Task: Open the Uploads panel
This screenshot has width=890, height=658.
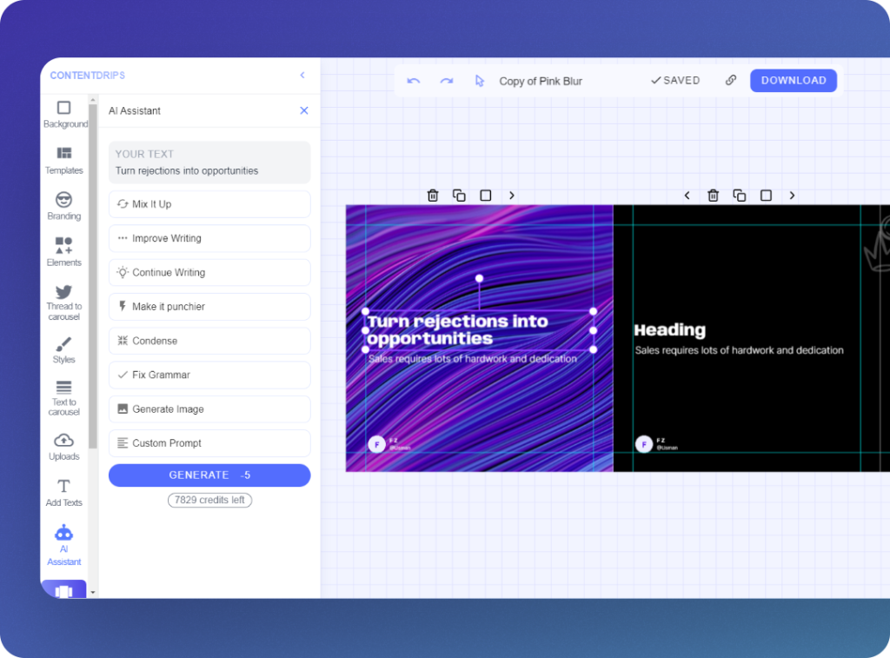Action: (x=63, y=446)
